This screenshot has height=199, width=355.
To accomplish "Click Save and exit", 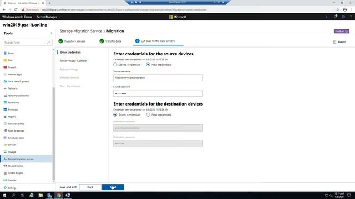I will coord(68,187).
